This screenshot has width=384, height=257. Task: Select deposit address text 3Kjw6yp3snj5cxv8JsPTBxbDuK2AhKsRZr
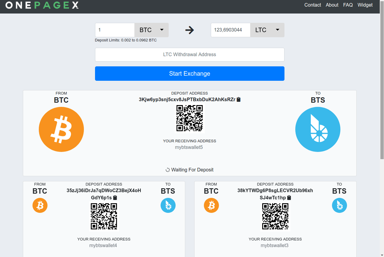click(187, 99)
